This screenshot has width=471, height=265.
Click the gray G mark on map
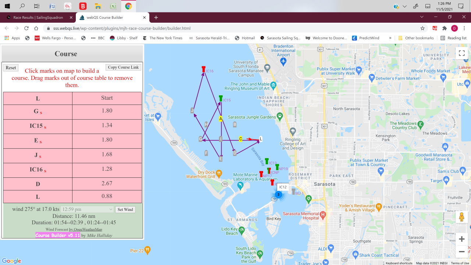click(x=201, y=139)
